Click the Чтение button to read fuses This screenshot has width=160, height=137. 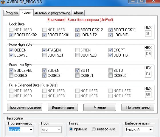[x=100, y=107]
